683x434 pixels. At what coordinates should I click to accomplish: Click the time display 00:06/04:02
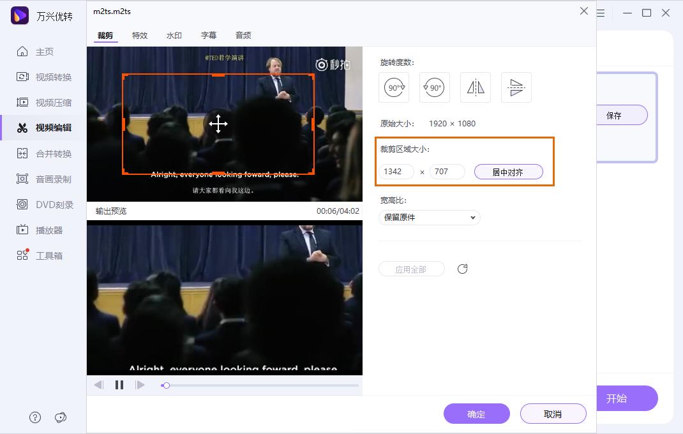338,211
